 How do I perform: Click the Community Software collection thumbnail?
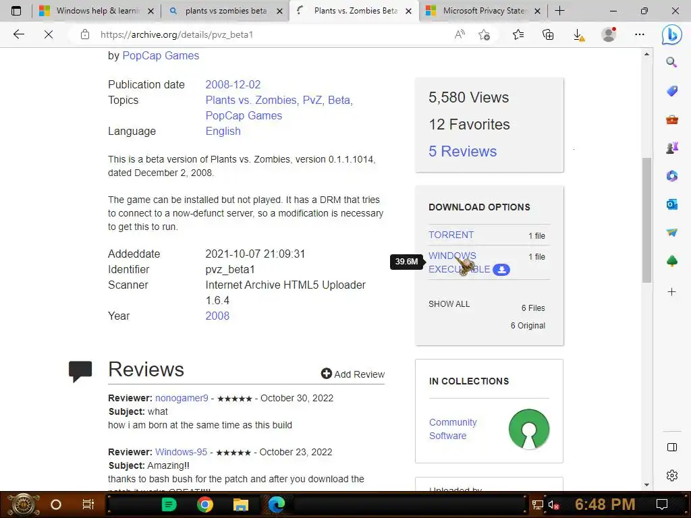tap(528, 429)
